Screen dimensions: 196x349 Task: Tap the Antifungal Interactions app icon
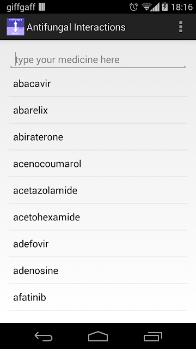15,27
